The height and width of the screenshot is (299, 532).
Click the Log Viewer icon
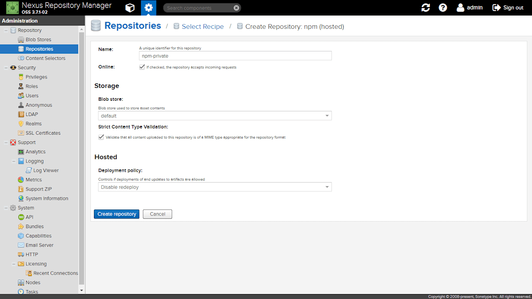[29, 170]
